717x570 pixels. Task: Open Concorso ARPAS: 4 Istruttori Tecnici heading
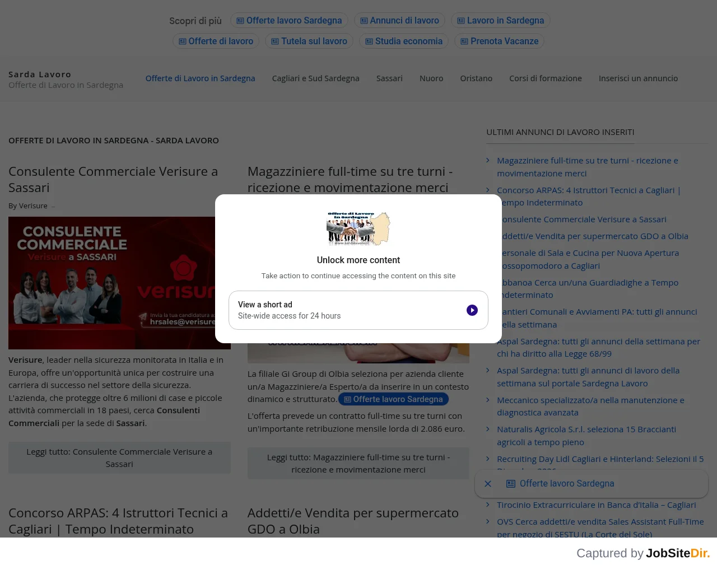(x=118, y=521)
